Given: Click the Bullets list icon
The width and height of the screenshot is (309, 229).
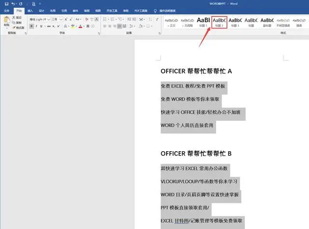Looking at the screenshot, I should click(x=105, y=19).
